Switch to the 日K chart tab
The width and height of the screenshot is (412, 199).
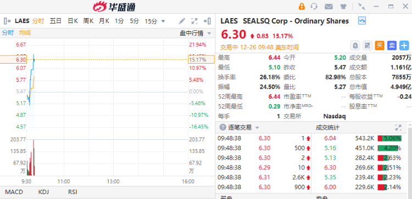pyautogui.click(x=73, y=21)
